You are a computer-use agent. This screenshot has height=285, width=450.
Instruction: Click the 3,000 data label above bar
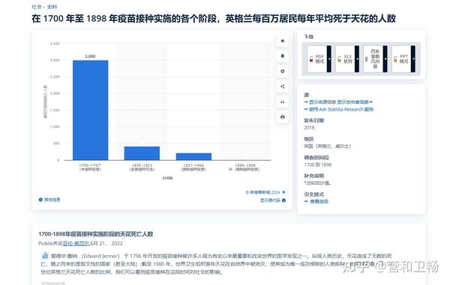(90, 56)
